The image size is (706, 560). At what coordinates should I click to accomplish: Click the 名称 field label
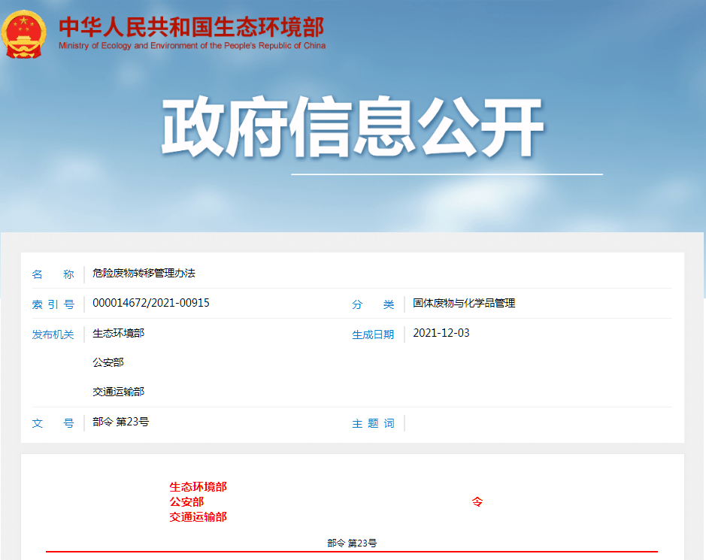(x=53, y=274)
